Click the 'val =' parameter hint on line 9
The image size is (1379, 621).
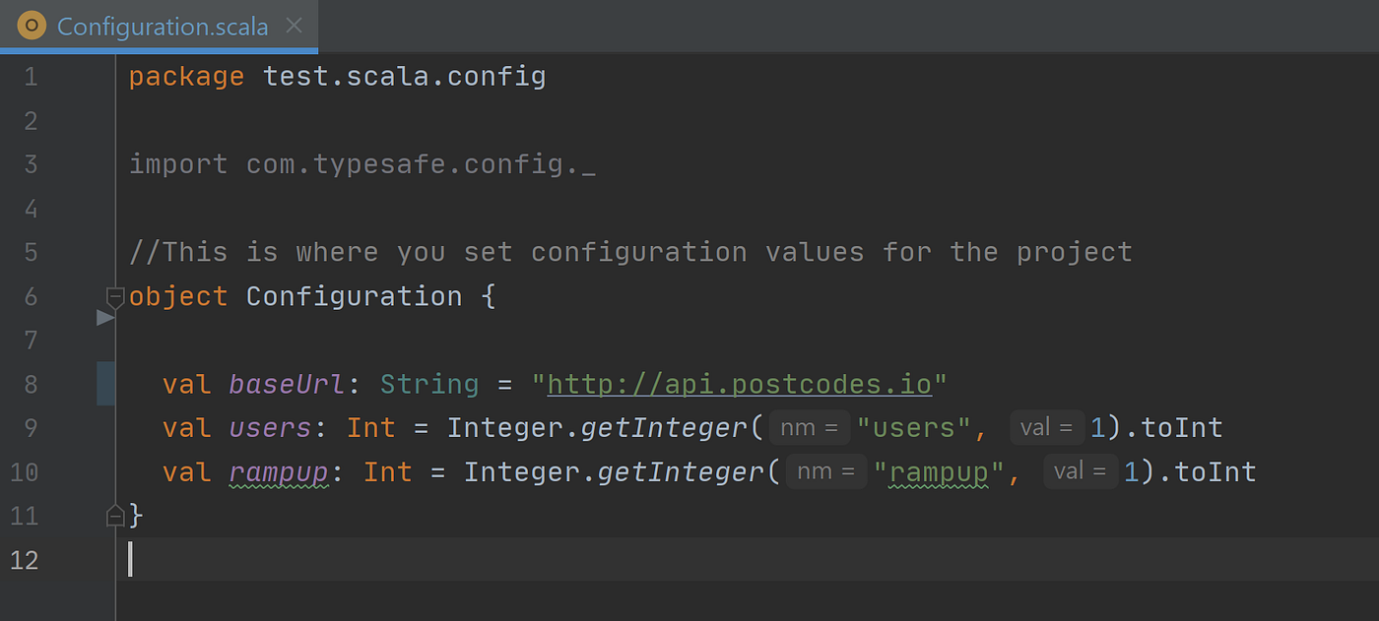(x=1047, y=426)
